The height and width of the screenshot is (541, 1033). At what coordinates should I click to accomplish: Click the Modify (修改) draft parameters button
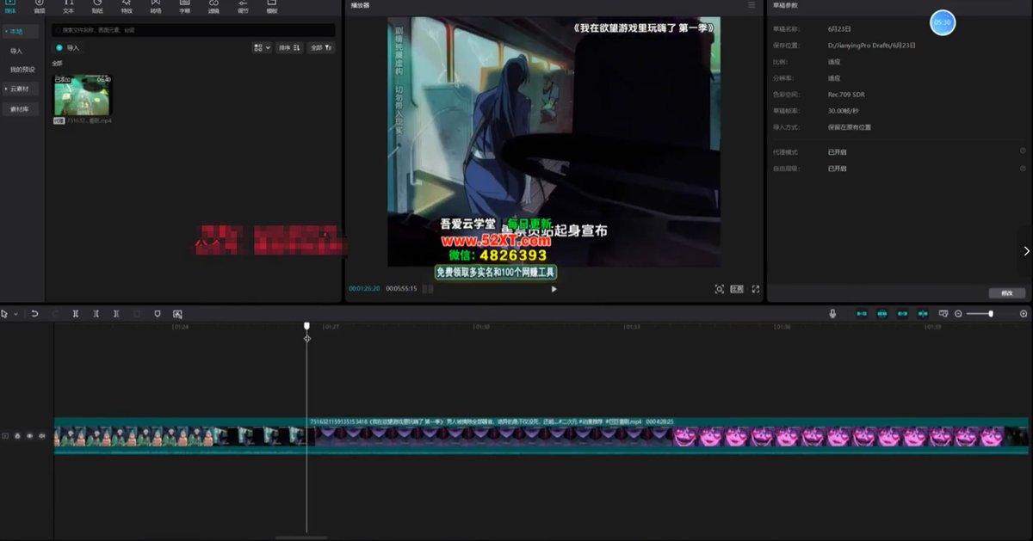coord(1007,293)
